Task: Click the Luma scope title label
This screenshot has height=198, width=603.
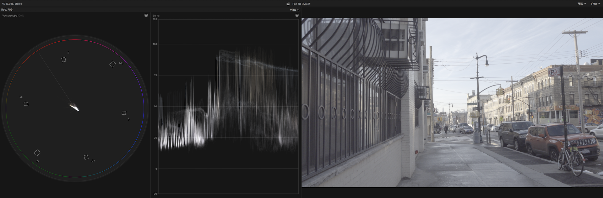Action: [156, 16]
